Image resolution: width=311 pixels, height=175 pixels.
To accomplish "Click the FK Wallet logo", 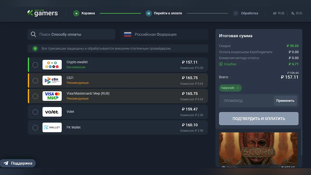I will [x=52, y=127].
